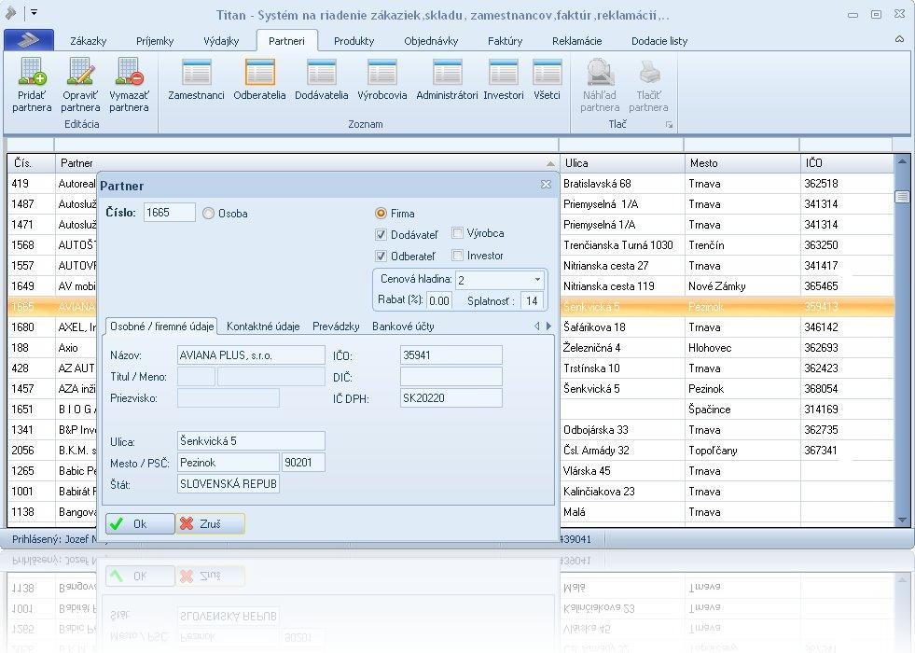Click the Čís. column header
915x653 pixels.
pos(32,163)
